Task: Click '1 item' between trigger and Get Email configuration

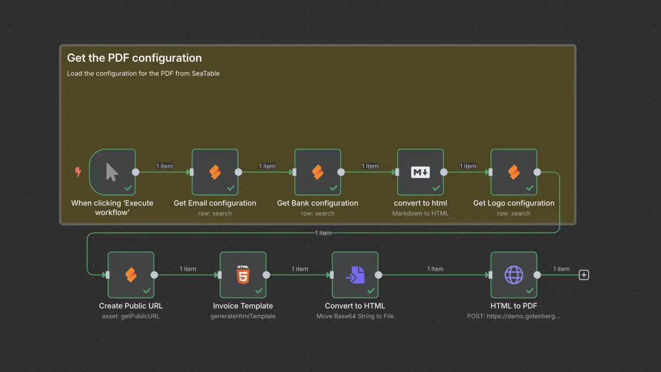Action: pos(164,166)
